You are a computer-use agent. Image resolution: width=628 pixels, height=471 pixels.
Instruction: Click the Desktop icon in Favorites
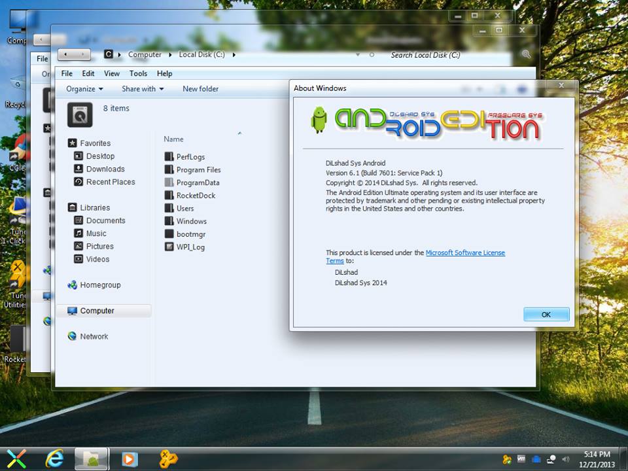pyautogui.click(x=78, y=156)
